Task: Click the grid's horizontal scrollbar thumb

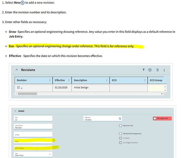Action: click(27, 94)
